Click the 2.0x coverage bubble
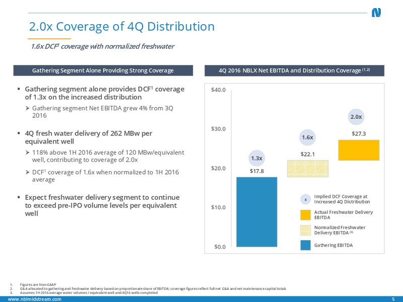Image resolution: width=403 pixels, height=302 pixels. [x=356, y=117]
